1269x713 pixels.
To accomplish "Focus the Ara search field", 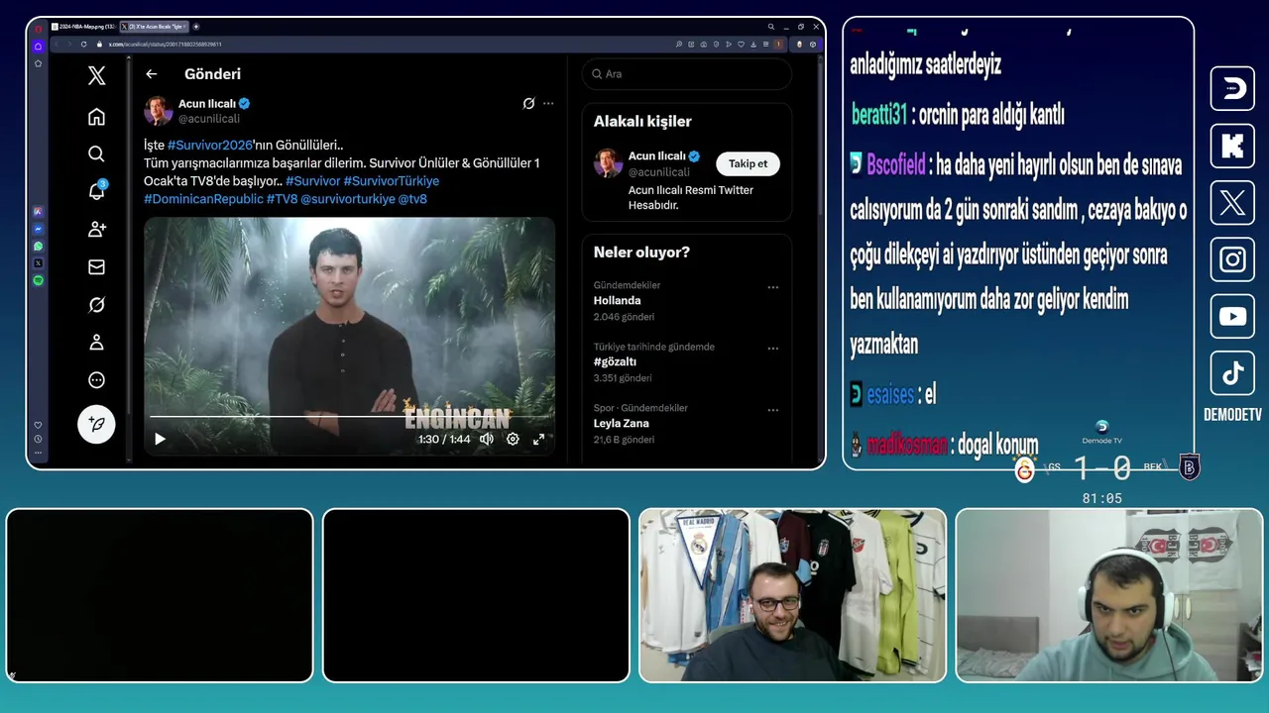I will [x=687, y=74].
